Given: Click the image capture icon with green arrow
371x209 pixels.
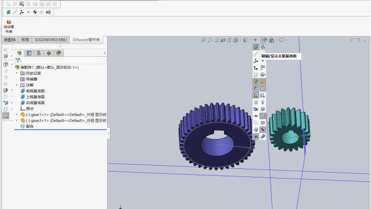Looking at the screenshot, I should (x=21, y=4).
